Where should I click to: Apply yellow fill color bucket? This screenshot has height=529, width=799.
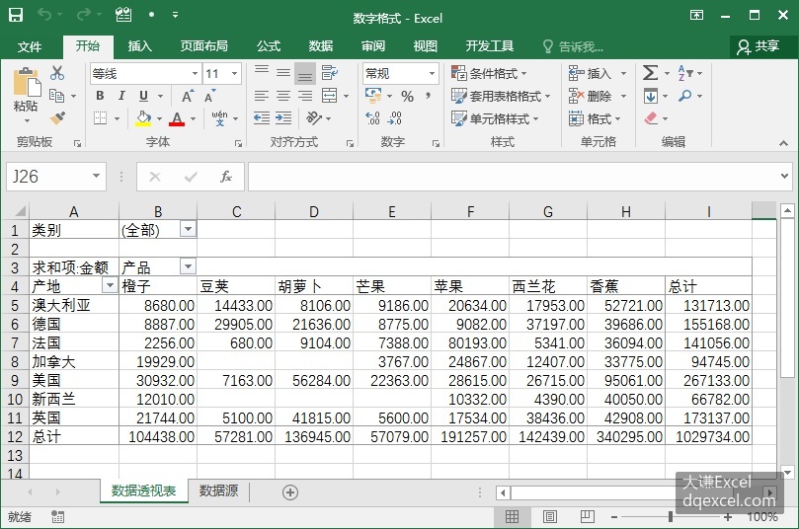click(x=143, y=118)
